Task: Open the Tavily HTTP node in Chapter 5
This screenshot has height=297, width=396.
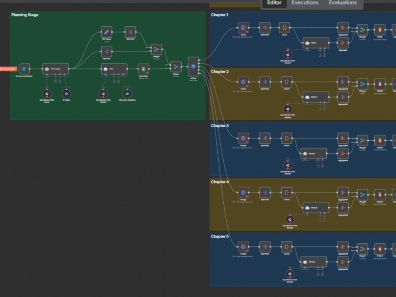Action: (x=243, y=246)
